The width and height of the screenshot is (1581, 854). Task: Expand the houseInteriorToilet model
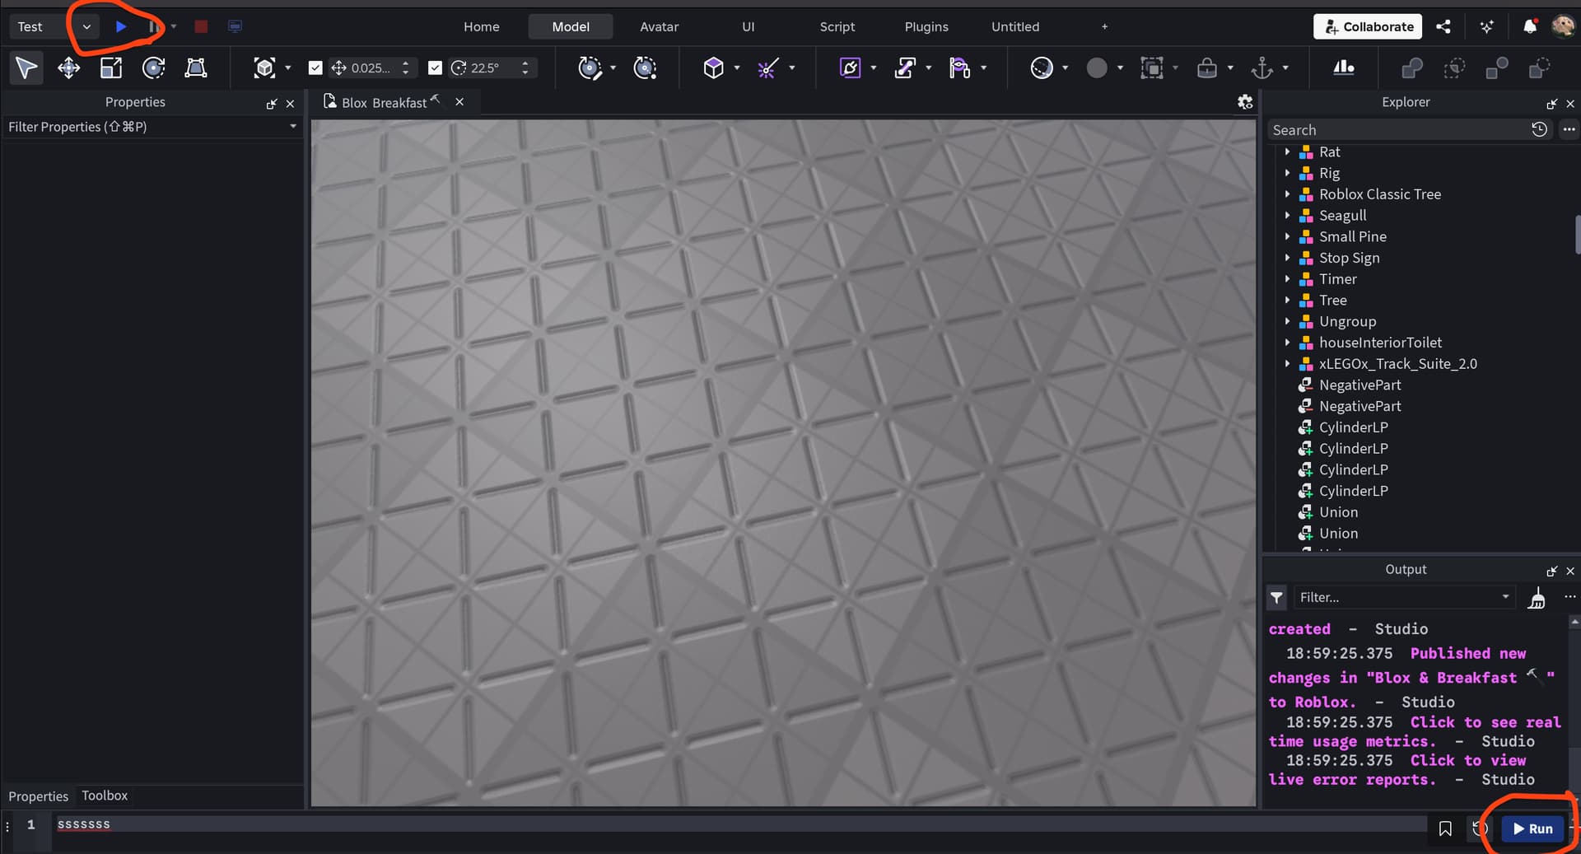click(1287, 343)
